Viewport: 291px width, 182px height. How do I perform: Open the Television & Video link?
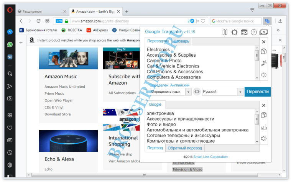(x=187, y=169)
